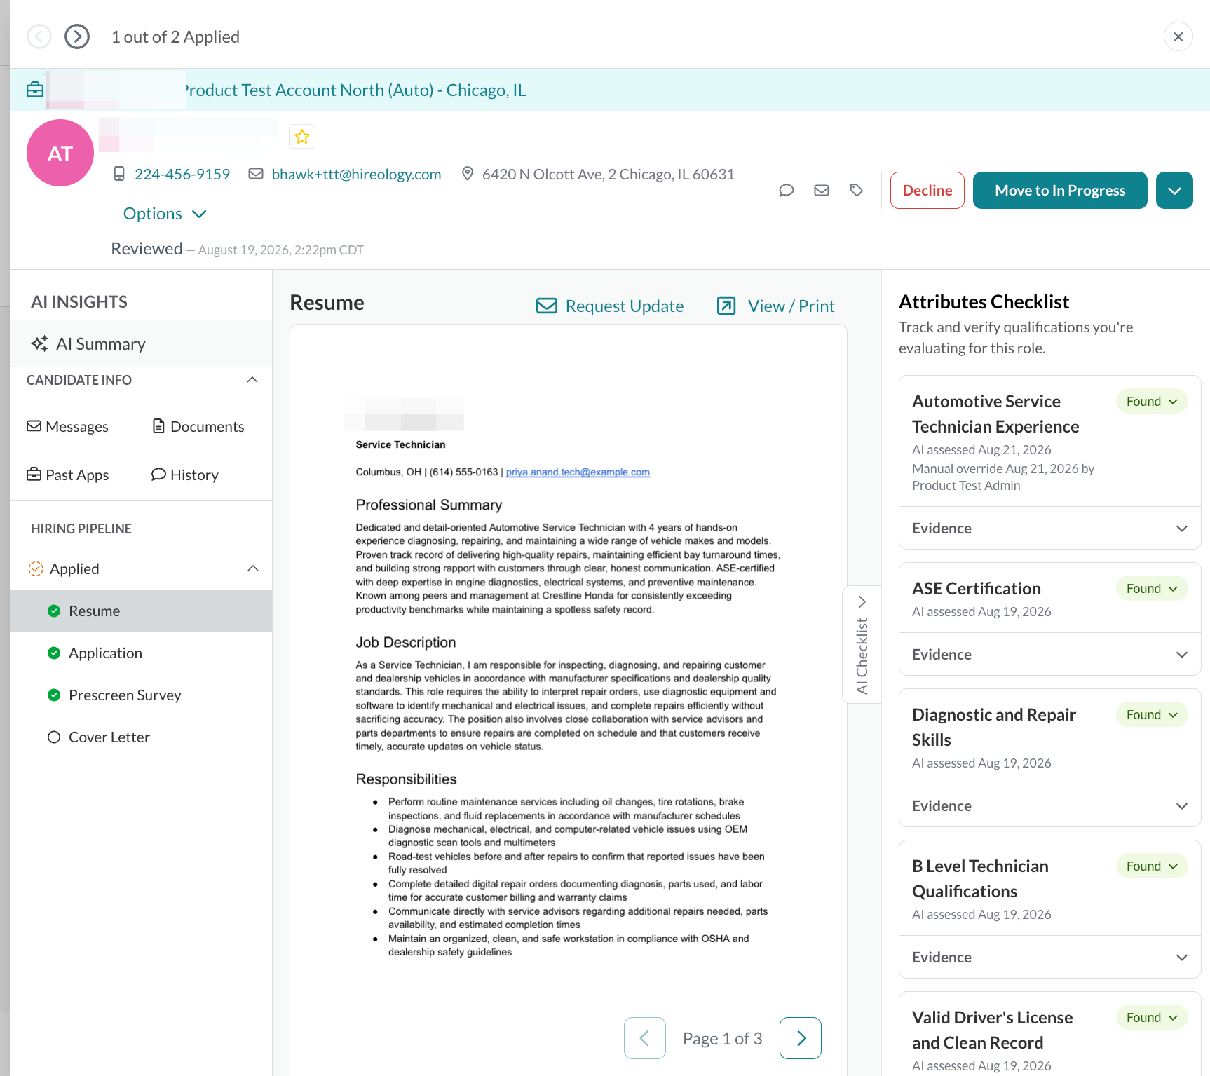The image size is (1210, 1076).
Task: Select Application in hiring pipeline
Action: pyautogui.click(x=141, y=653)
